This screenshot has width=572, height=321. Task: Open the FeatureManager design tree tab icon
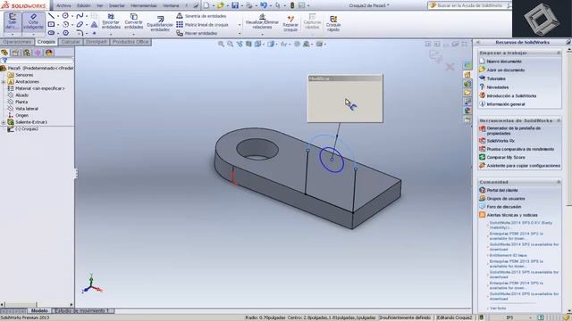(x=4, y=53)
